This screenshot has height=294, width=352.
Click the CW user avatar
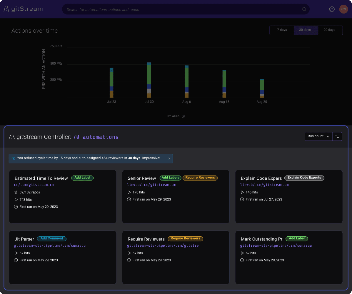[x=343, y=9]
